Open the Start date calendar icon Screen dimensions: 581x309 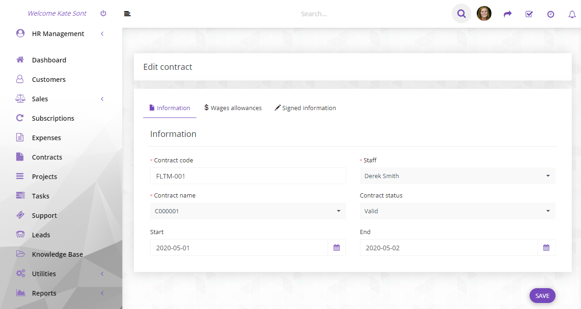pos(337,248)
